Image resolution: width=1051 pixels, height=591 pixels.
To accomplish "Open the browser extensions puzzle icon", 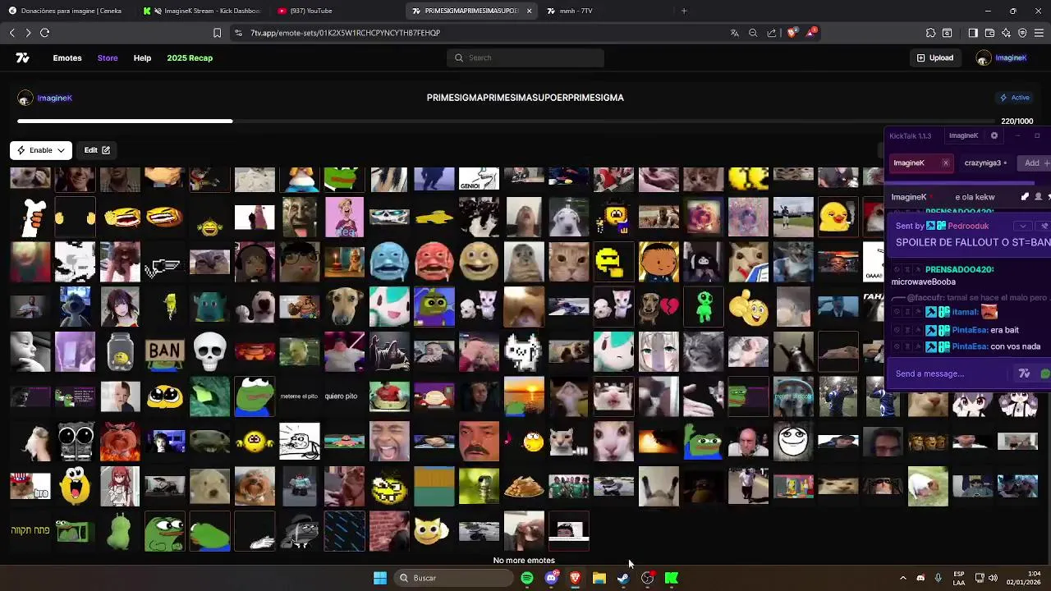I will [930, 33].
